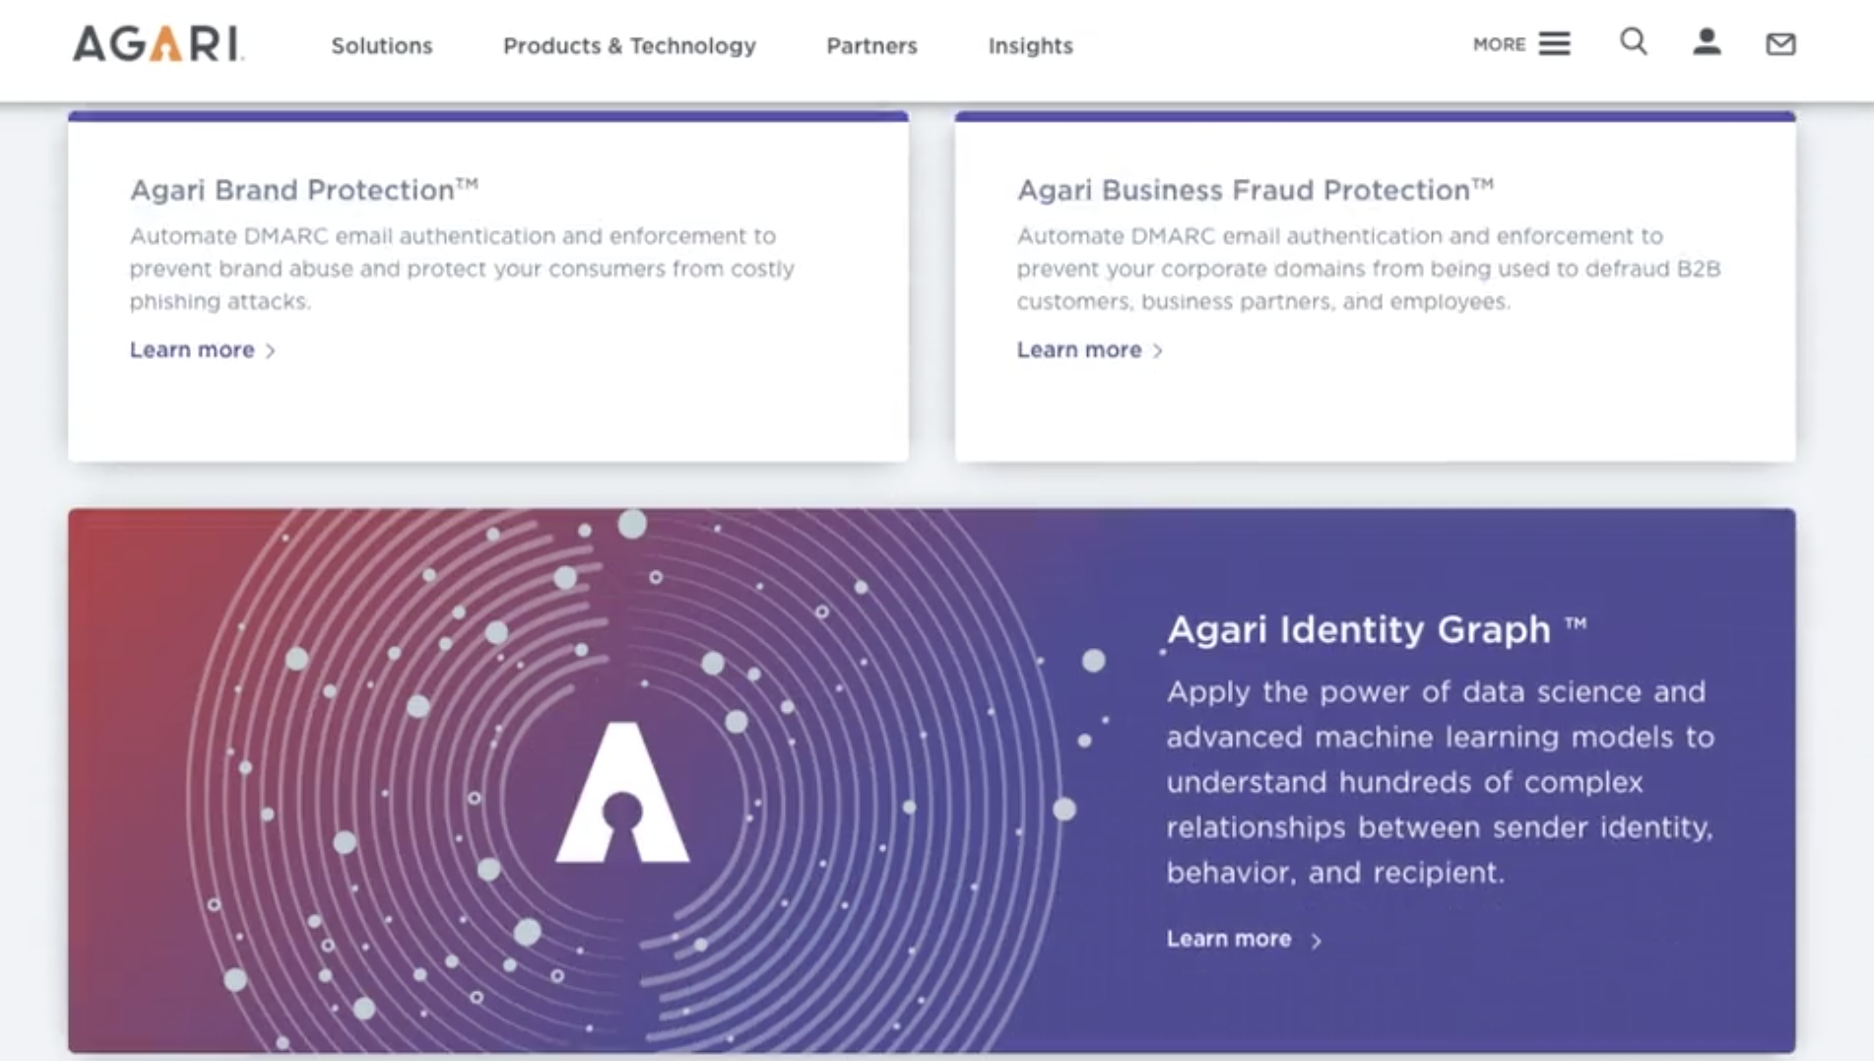Click arrow next to Brand Protection Learn more
The height and width of the screenshot is (1061, 1874).
[271, 351]
